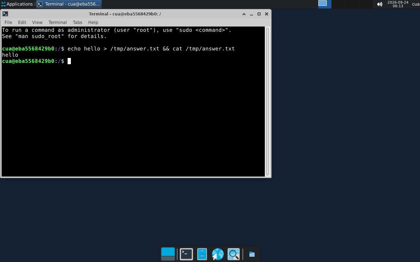
Task: Click the terminal icon in window title bar
Action: pos(5,14)
